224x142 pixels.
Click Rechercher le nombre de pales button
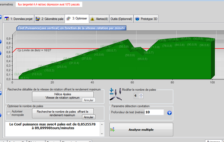tap(63, 113)
